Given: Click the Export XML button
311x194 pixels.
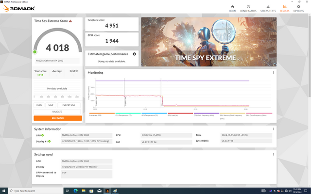Looking at the screenshot, I should click(x=68, y=105).
